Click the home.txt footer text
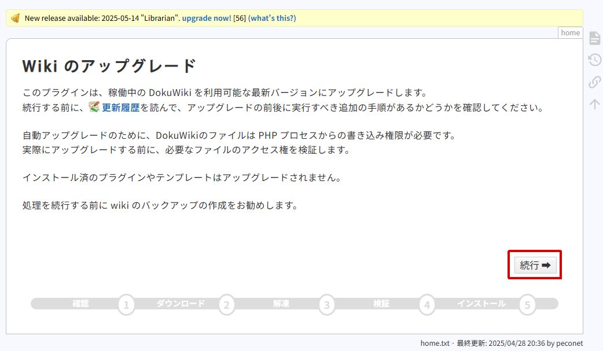This screenshot has height=351, width=603. tap(435, 343)
